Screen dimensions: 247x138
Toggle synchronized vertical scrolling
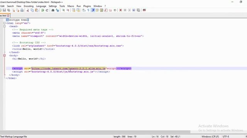click(x=73, y=10)
